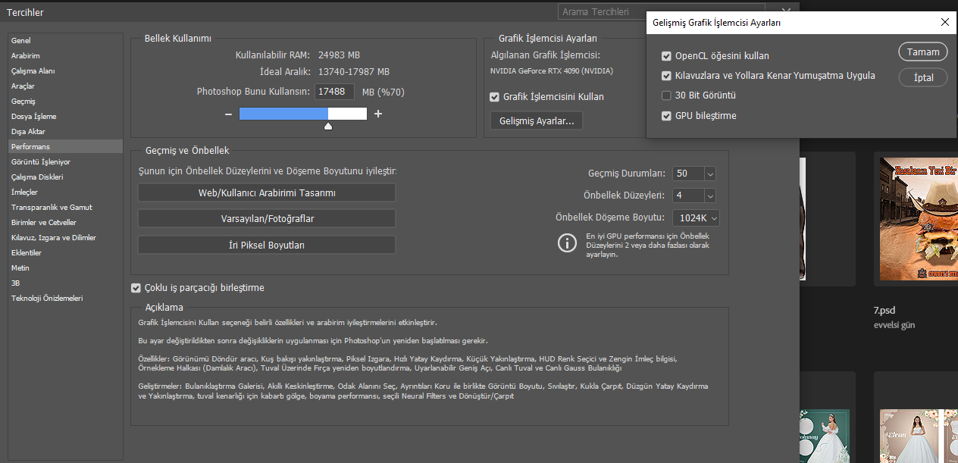Screen dimensions: 958x463
Task: Enable 30 Bit Görüntü
Action: point(667,95)
